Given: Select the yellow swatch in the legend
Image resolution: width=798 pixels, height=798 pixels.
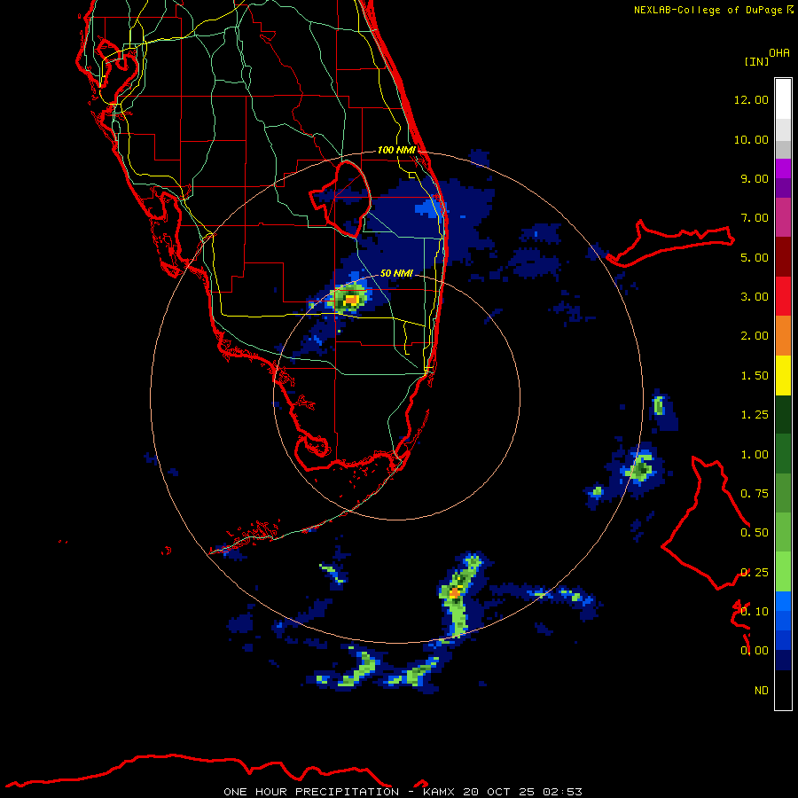Looking at the screenshot, I should (783, 375).
